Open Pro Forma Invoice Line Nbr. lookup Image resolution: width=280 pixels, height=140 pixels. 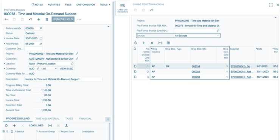(218, 31)
